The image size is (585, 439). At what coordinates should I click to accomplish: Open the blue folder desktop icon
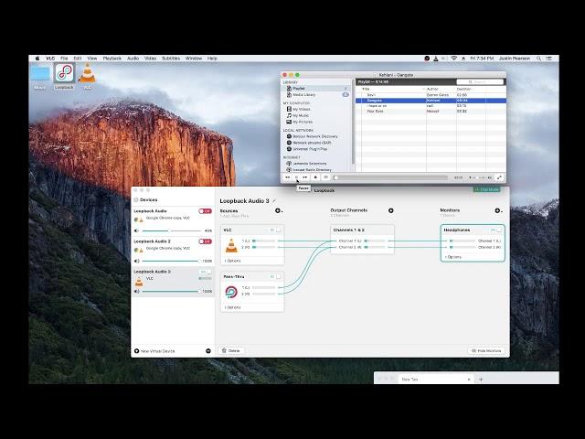(40, 74)
